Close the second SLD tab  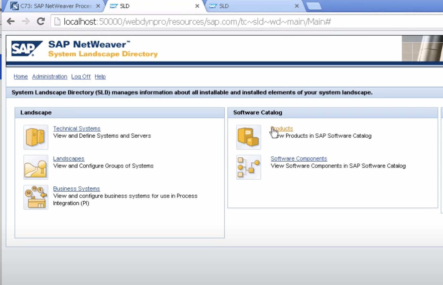click(297, 6)
